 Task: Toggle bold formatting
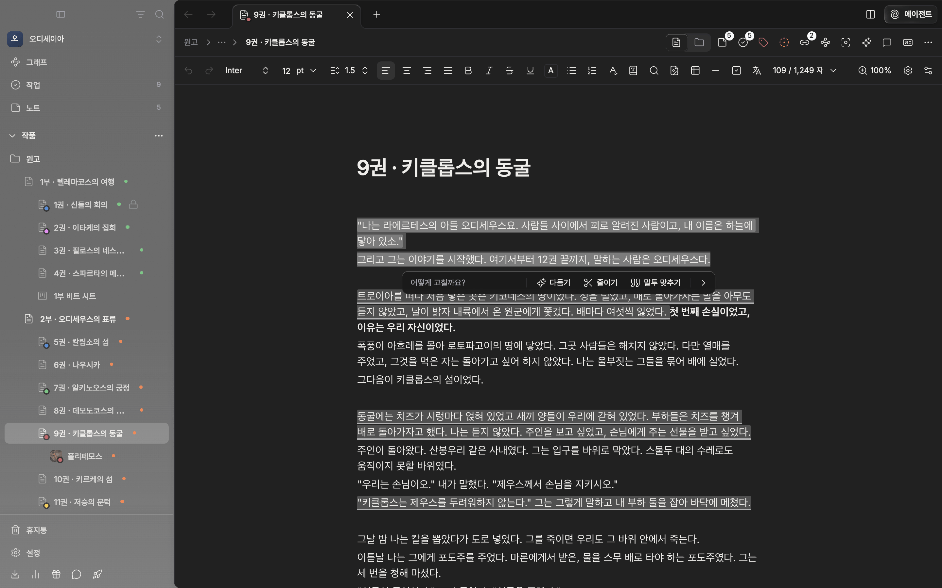[x=468, y=70]
